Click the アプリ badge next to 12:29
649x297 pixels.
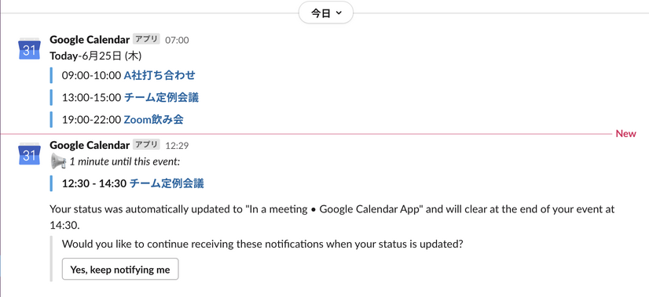click(146, 144)
